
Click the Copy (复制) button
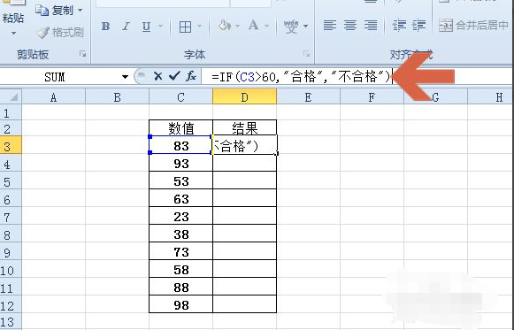tap(54, 11)
